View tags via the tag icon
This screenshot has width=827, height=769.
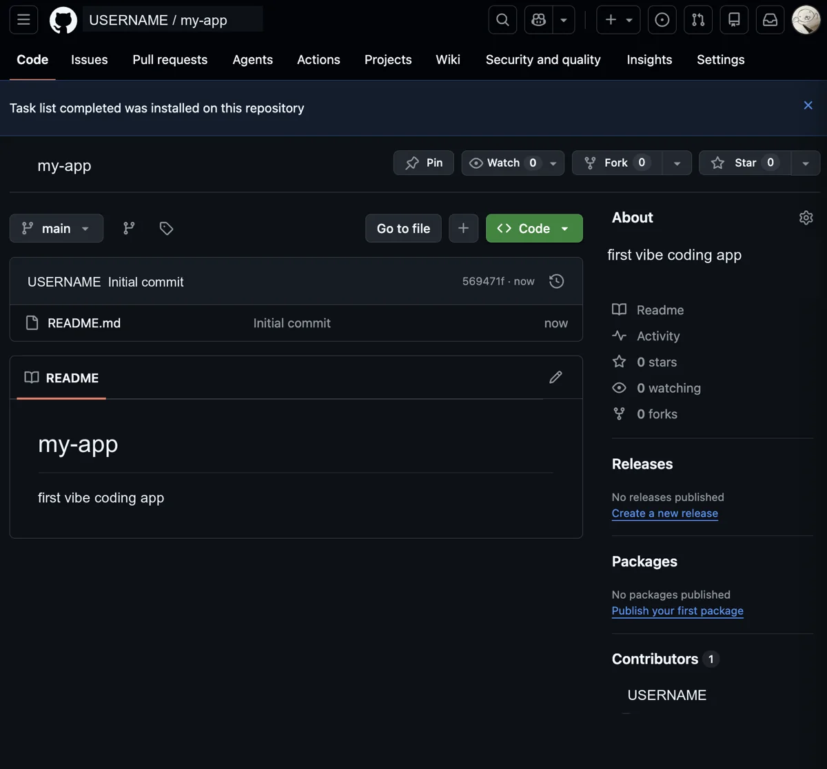click(x=166, y=228)
